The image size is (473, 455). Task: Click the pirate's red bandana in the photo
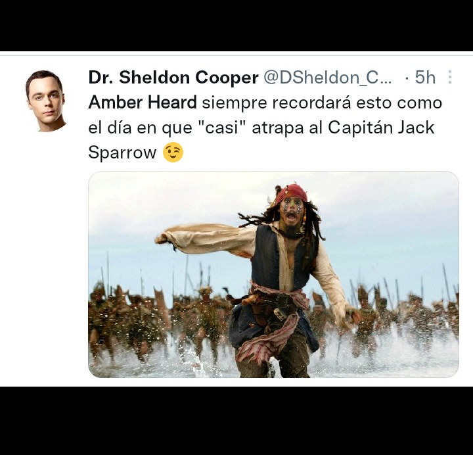click(292, 193)
